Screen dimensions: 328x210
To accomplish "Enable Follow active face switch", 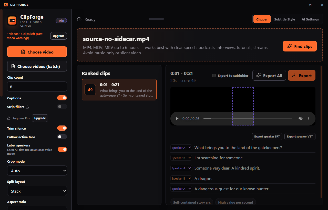I will coord(62,137).
